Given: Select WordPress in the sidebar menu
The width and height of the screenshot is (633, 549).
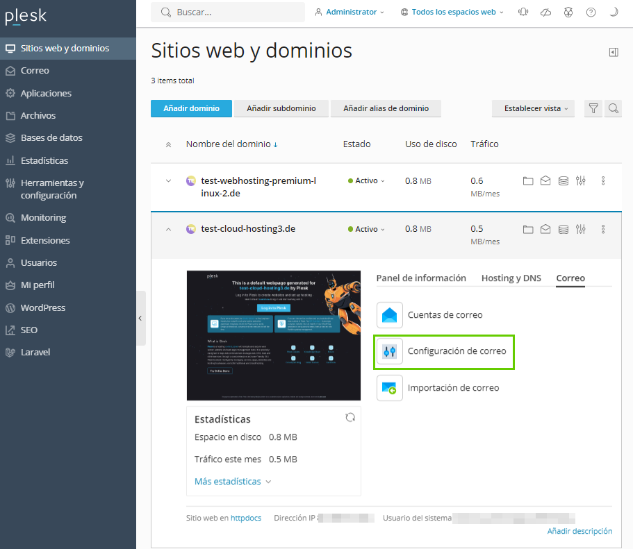Looking at the screenshot, I should click(x=43, y=307).
